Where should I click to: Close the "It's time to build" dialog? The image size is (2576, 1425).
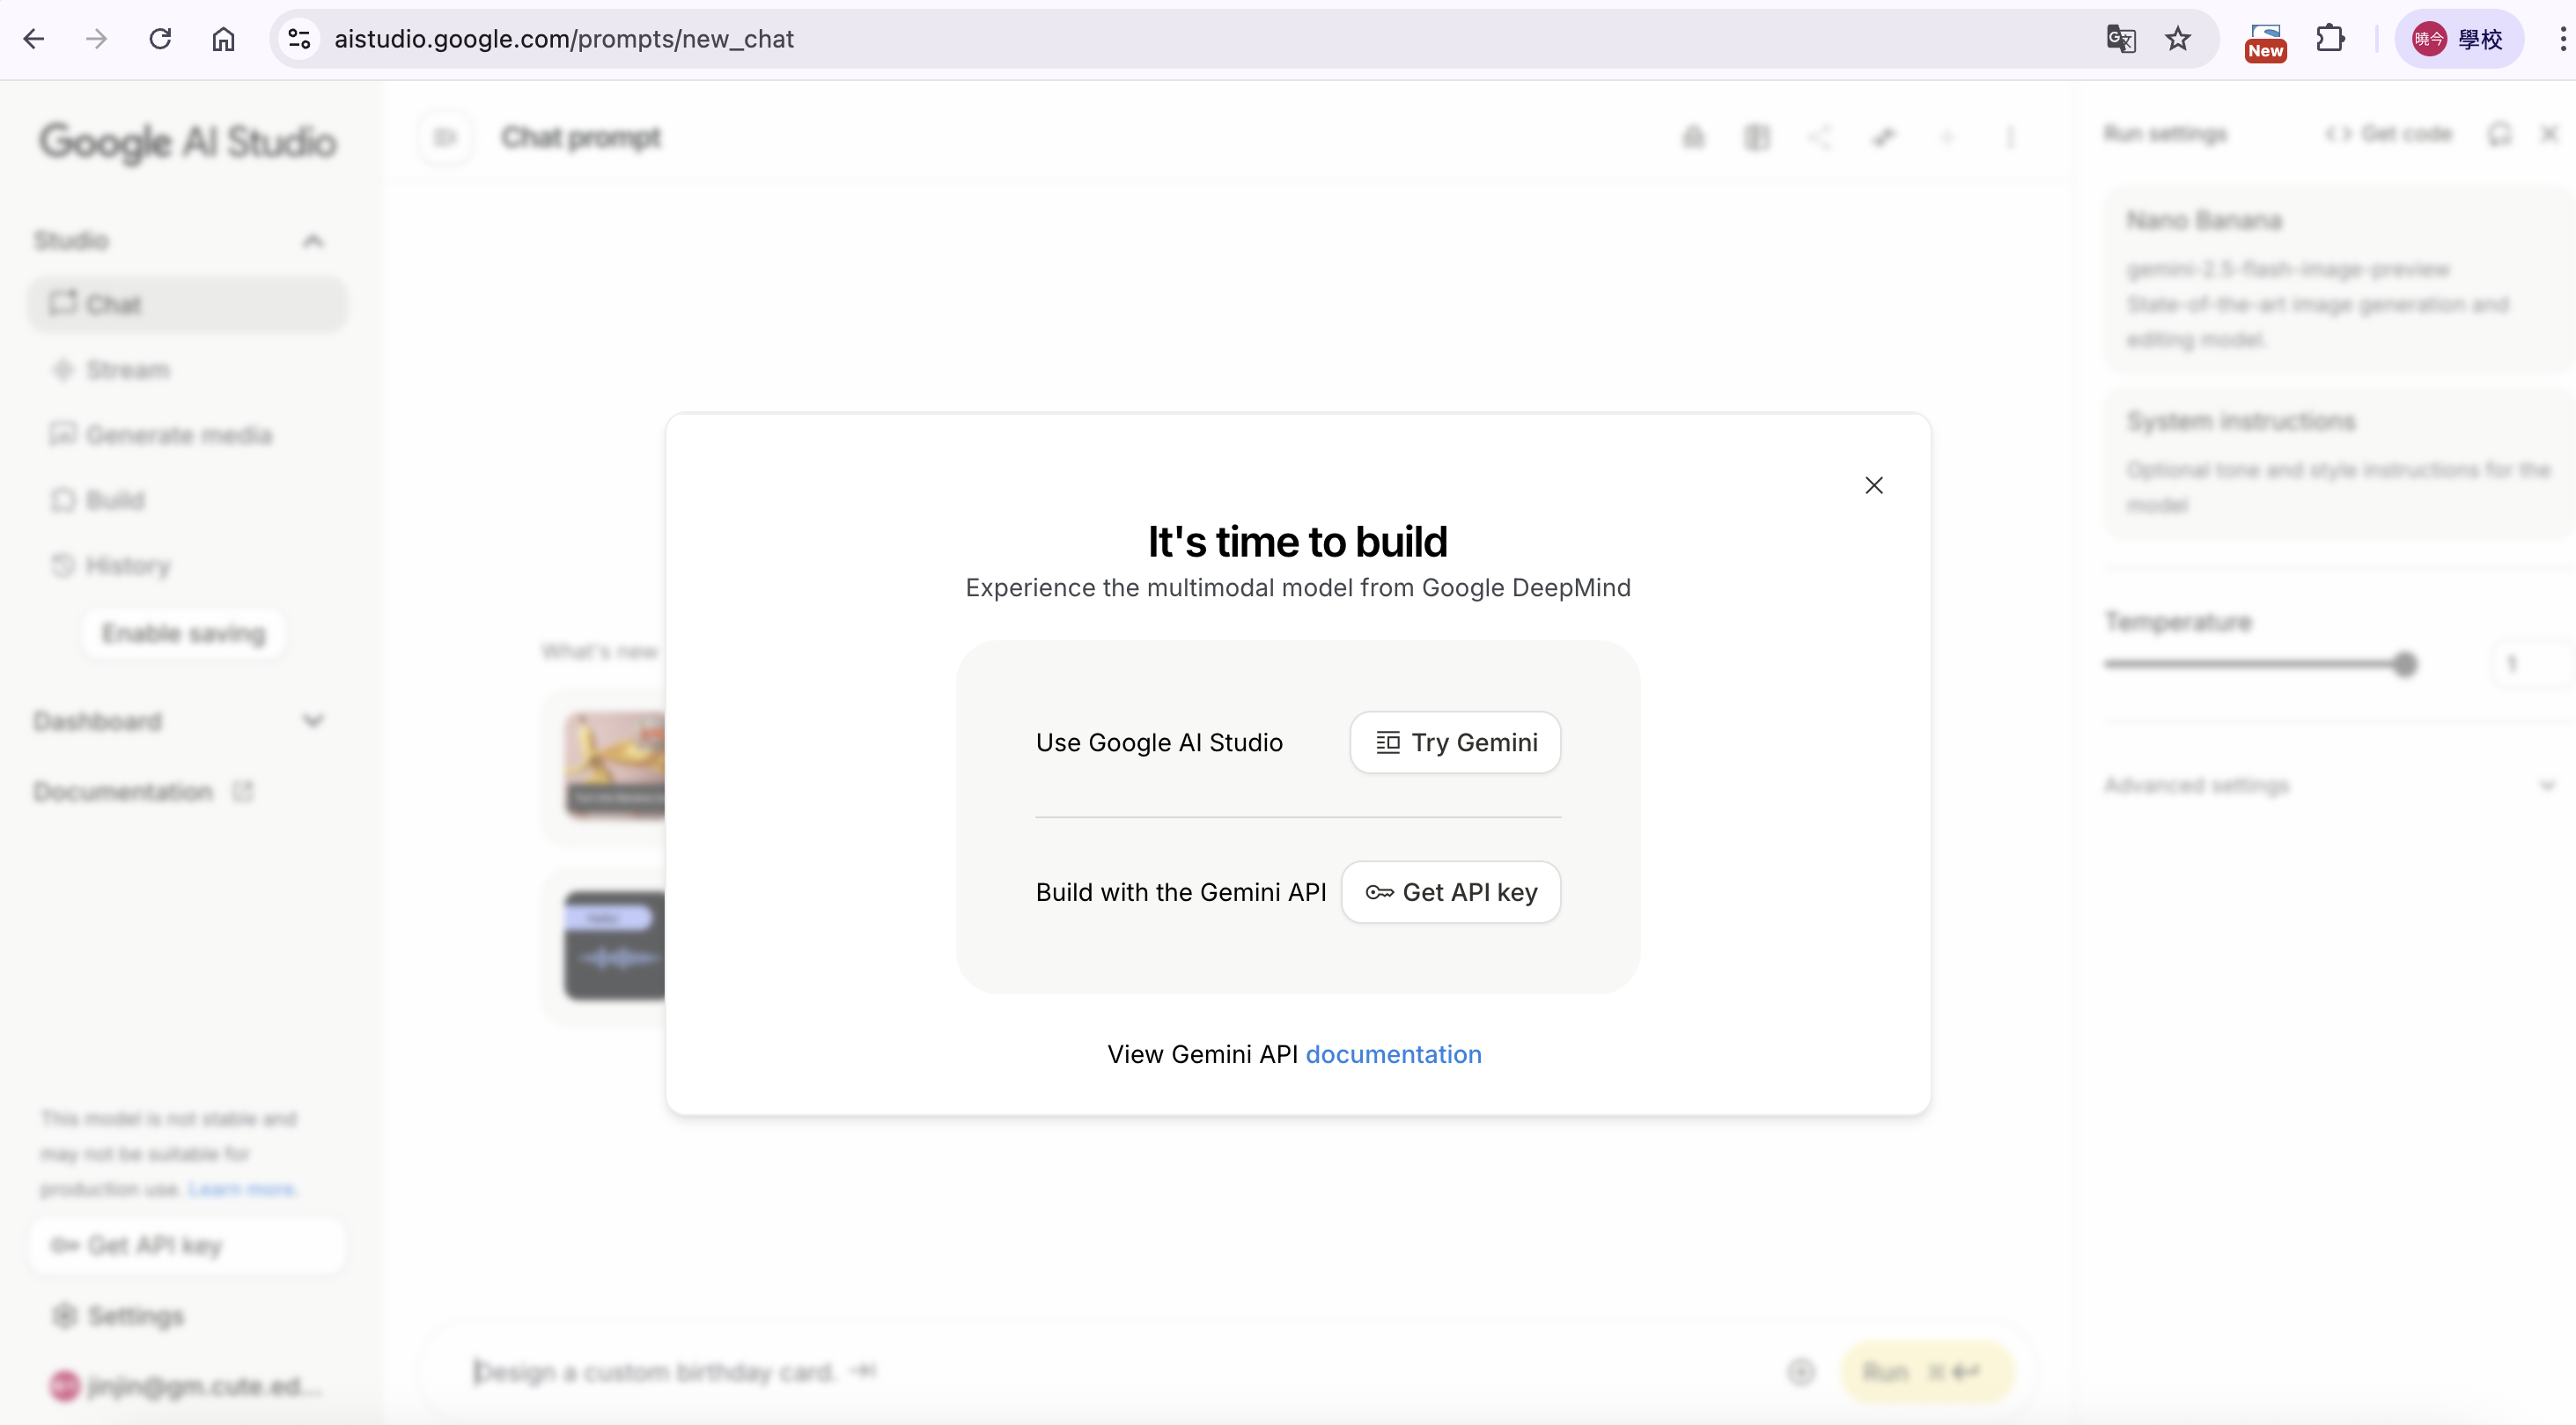point(1873,485)
